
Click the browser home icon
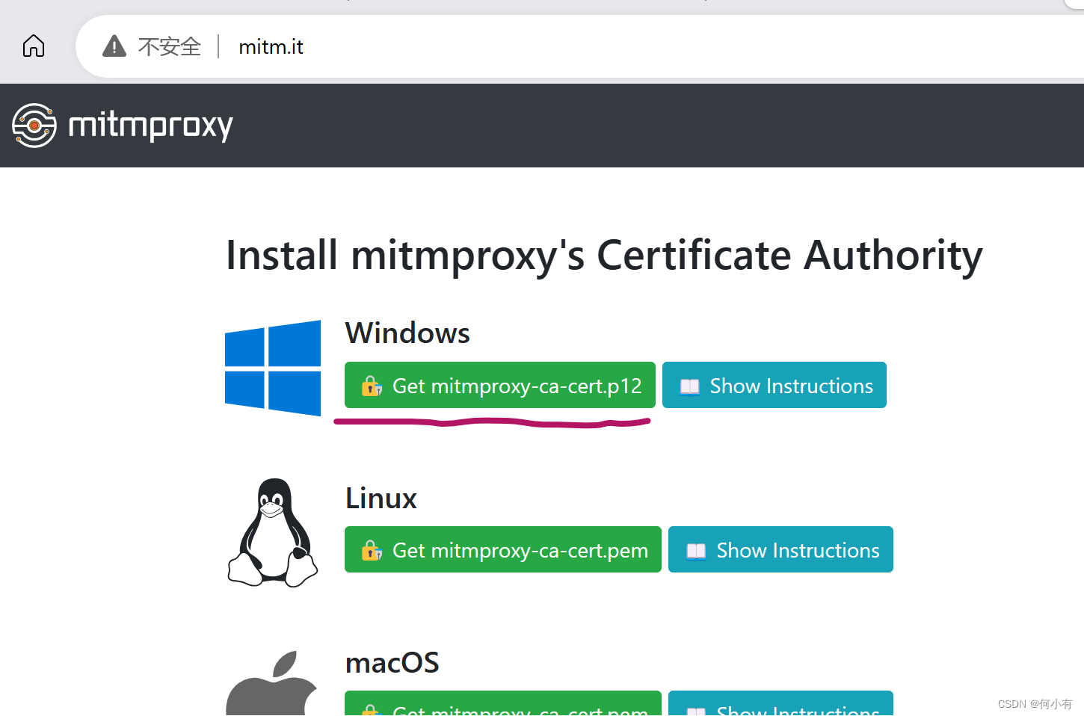(34, 46)
